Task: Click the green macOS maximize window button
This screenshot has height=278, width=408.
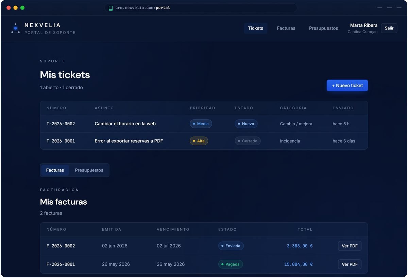Action: click(x=22, y=8)
